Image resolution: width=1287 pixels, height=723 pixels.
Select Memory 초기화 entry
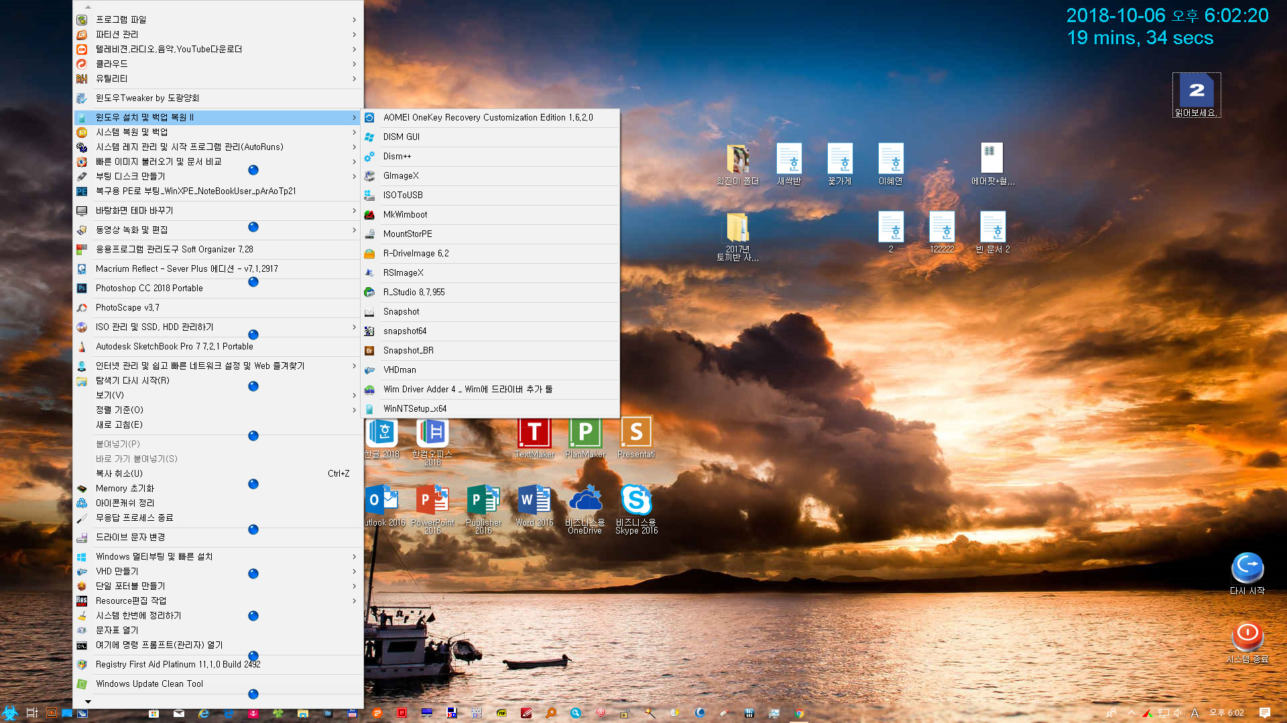click(218, 488)
